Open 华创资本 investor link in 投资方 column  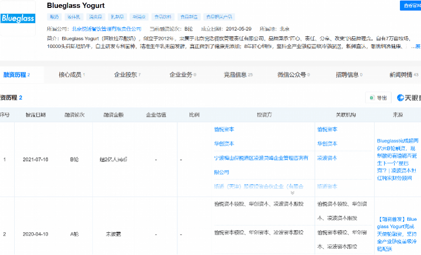pyautogui.click(x=224, y=144)
